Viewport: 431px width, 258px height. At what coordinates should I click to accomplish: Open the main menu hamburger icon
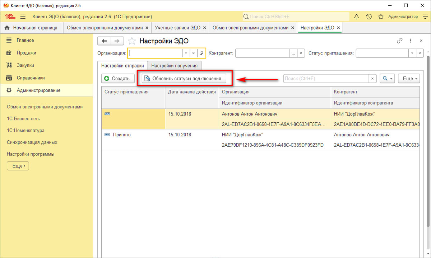pos(23,17)
